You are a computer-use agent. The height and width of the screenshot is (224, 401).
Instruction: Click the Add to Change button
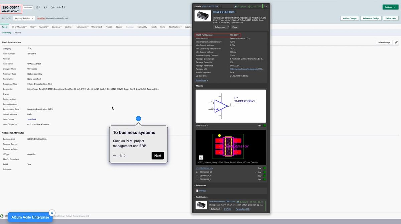pos(350,18)
